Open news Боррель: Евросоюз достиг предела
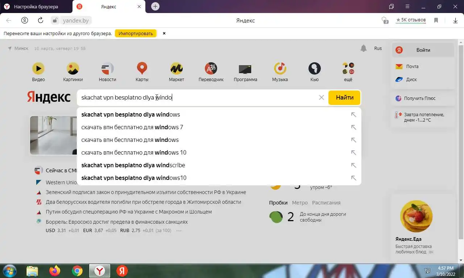 coord(117,222)
